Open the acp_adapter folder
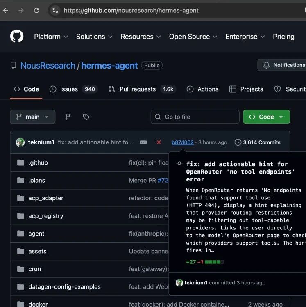The image size is (306, 307). pos(46,198)
